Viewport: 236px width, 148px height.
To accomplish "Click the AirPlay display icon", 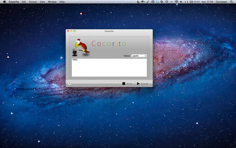I will [153, 2].
